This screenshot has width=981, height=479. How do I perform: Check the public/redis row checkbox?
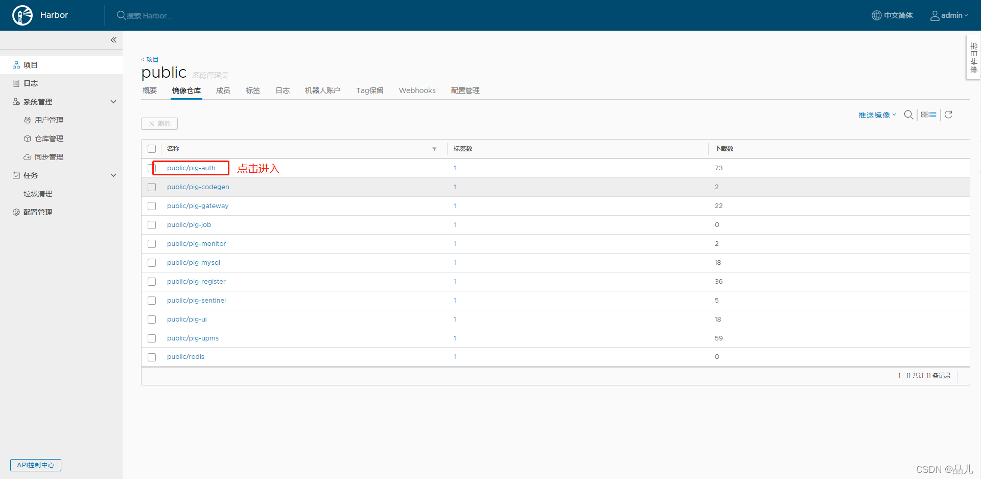tap(152, 357)
